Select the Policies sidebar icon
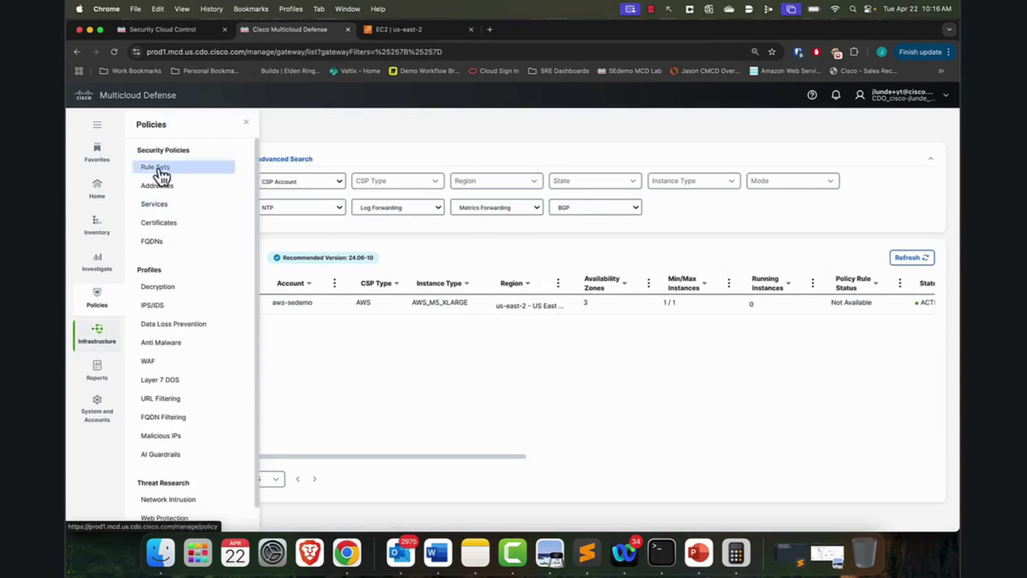The height and width of the screenshot is (578, 1027). click(x=97, y=298)
